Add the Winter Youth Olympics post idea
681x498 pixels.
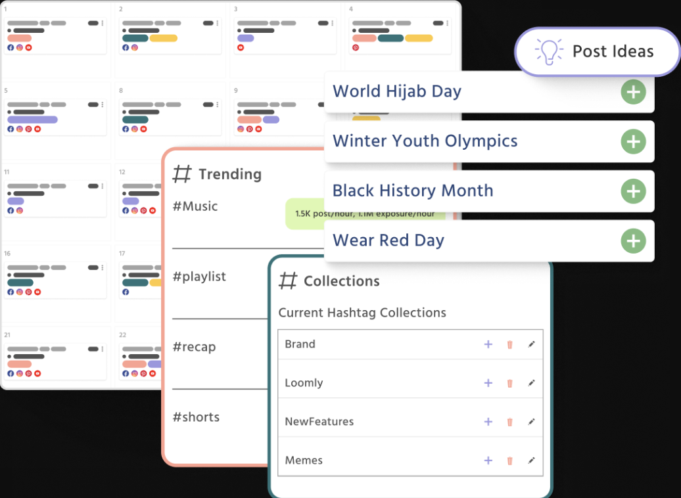click(x=633, y=142)
